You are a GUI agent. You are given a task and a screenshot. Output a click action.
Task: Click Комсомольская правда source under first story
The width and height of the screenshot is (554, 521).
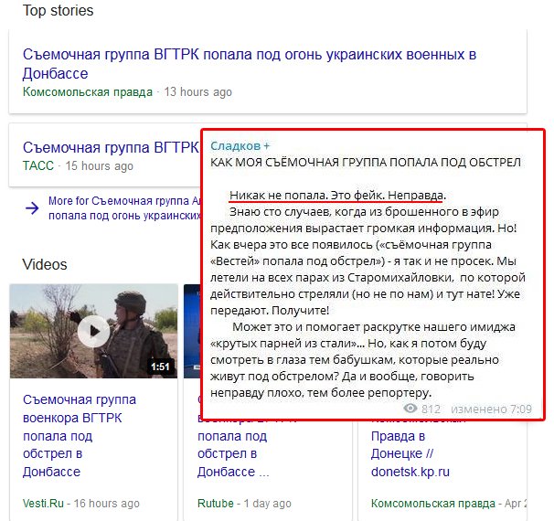(x=88, y=92)
